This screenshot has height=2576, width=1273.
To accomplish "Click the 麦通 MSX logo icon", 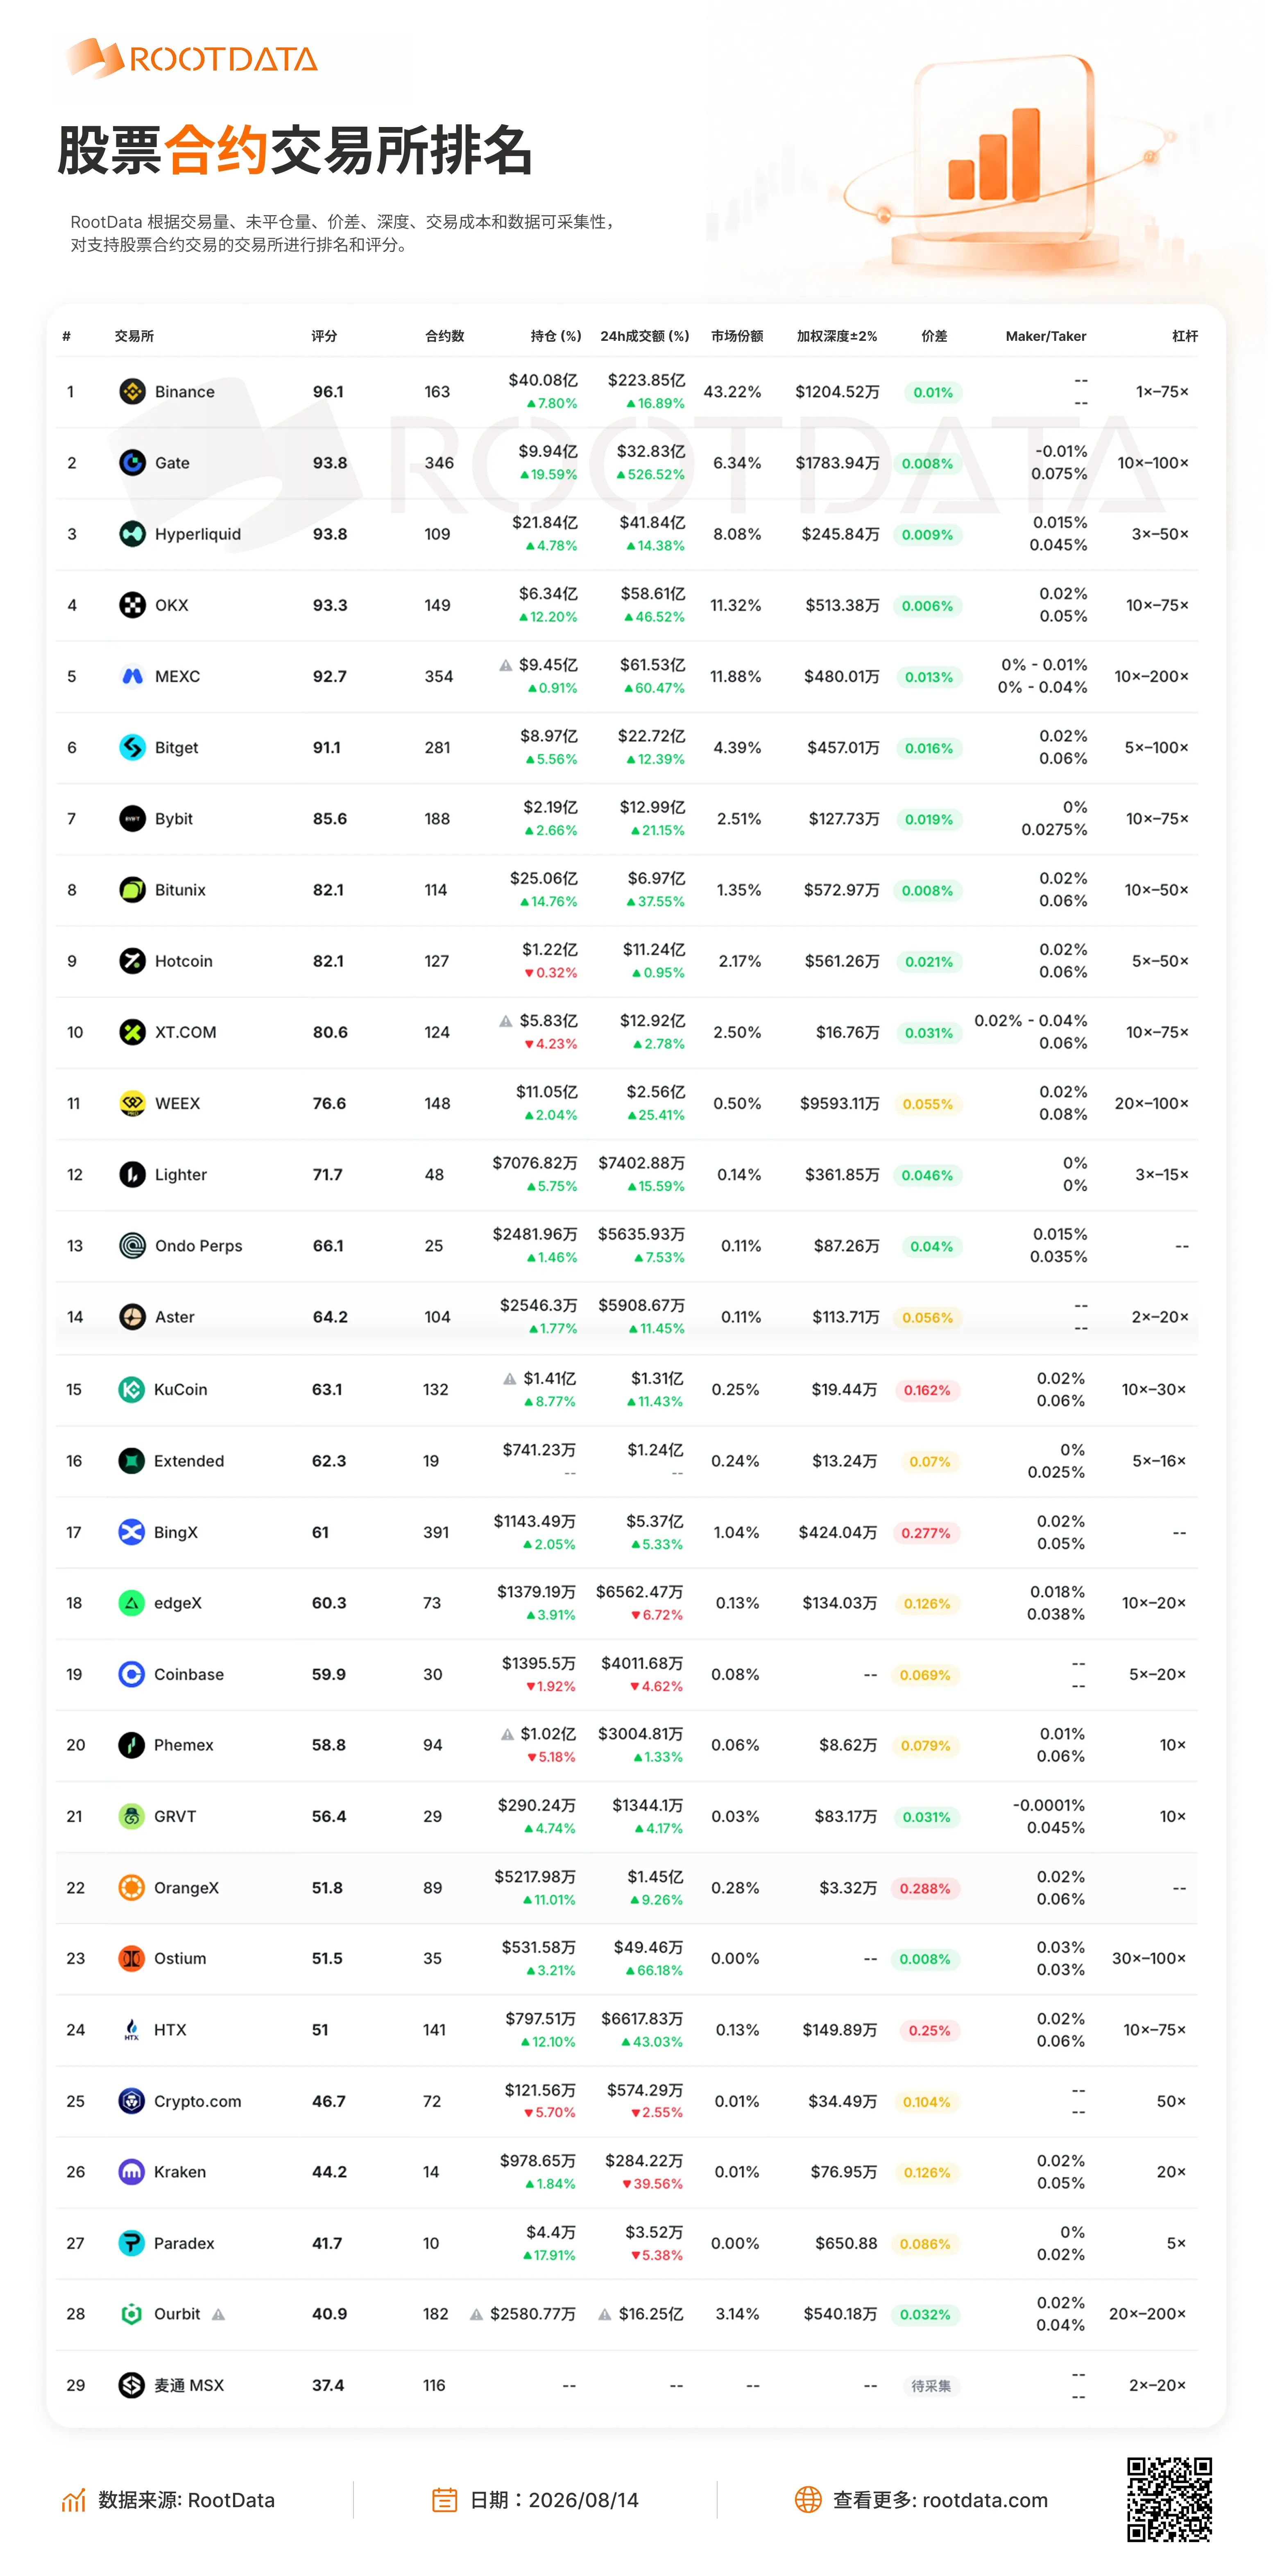I will tap(131, 2385).
